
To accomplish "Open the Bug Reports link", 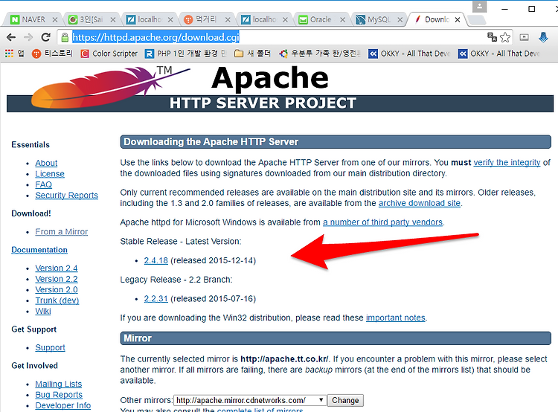I will 59,395.
